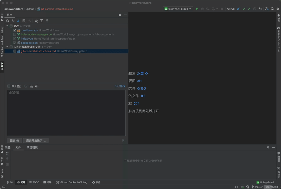Click Git update project blue arrow

[238, 9]
